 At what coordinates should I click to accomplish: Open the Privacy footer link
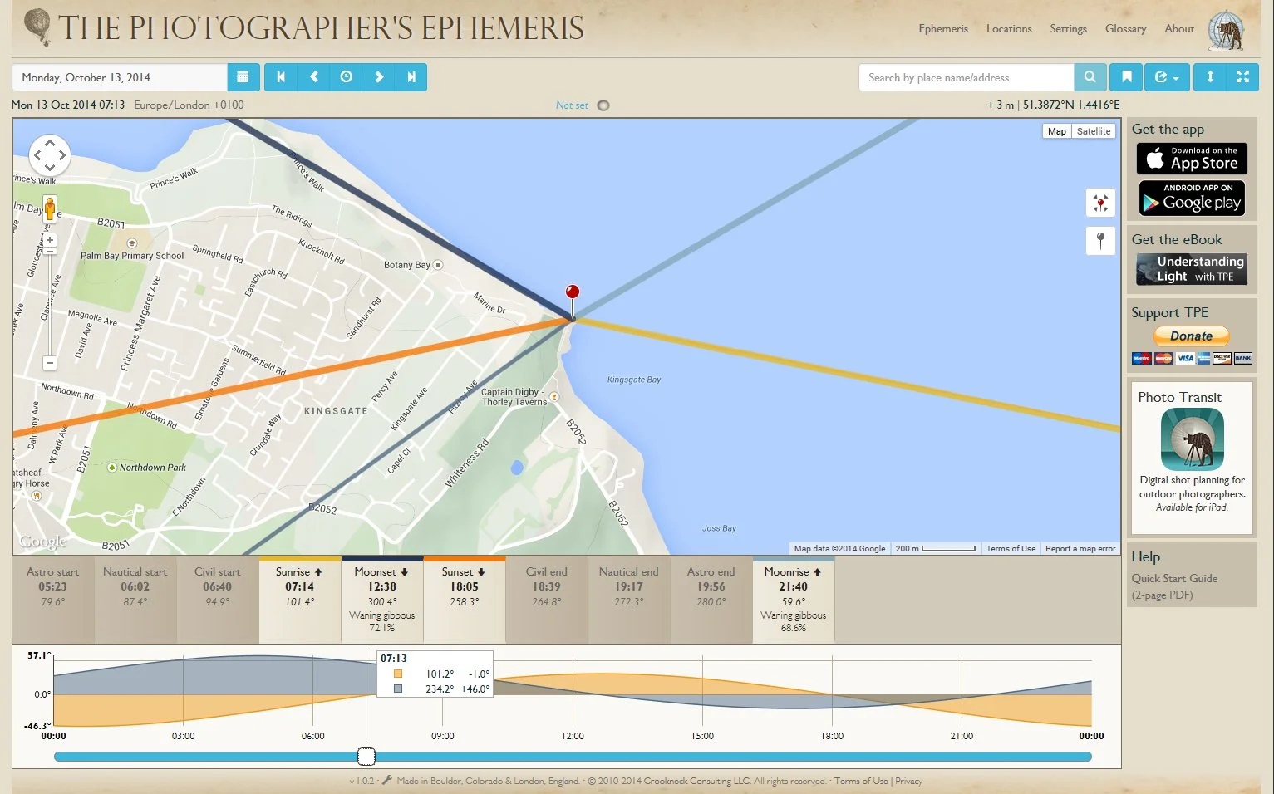[908, 781]
